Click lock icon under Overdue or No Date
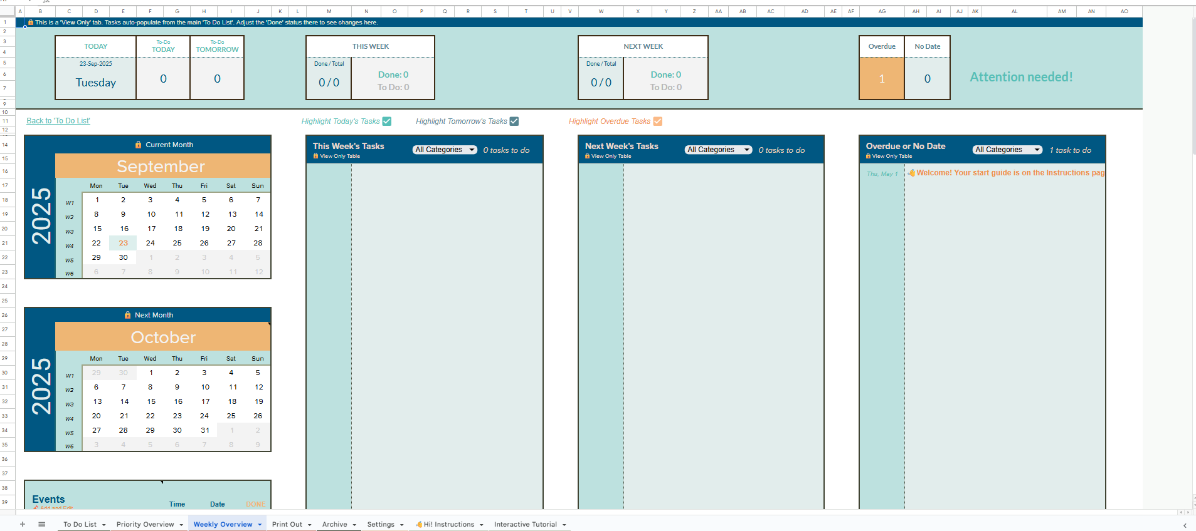The width and height of the screenshot is (1196, 531). click(868, 156)
